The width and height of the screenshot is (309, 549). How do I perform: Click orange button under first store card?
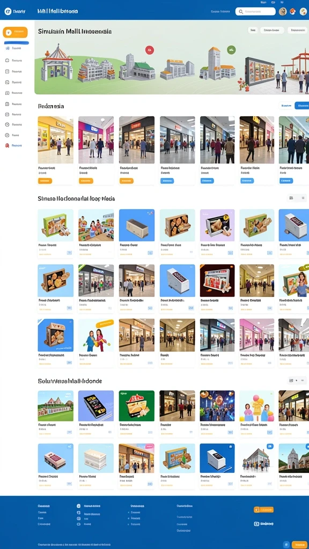tap(45, 181)
